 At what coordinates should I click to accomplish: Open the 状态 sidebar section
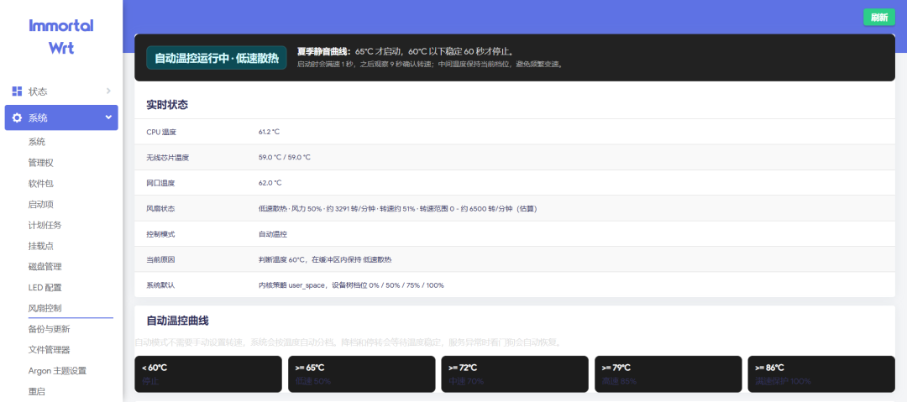(x=61, y=91)
